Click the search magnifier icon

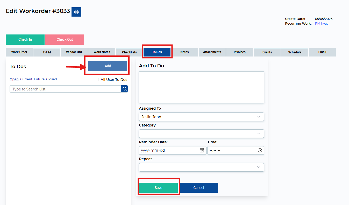124,89
